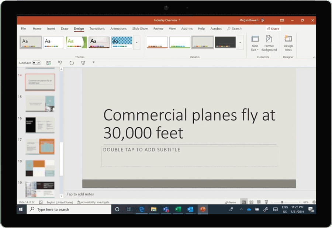Open the Slide Size dropdown
The height and width of the screenshot is (228, 332).
point(255,43)
